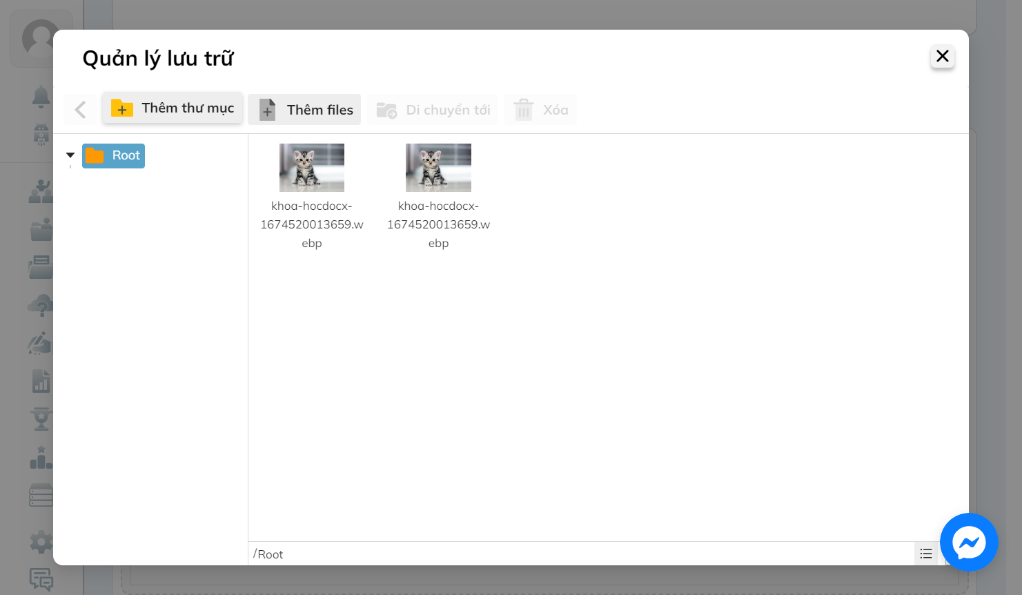The image size is (1022, 595).
Task: Click the users group icon in sidebar
Action: click(x=41, y=191)
